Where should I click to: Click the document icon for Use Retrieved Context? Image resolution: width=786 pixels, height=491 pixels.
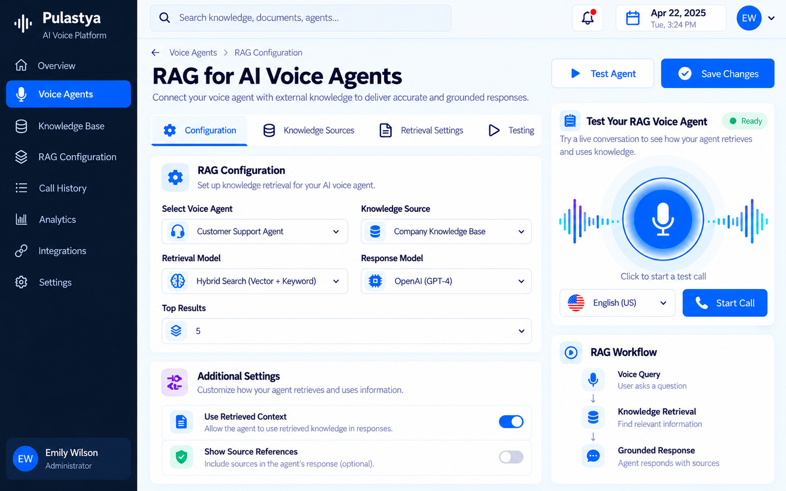pyautogui.click(x=181, y=422)
